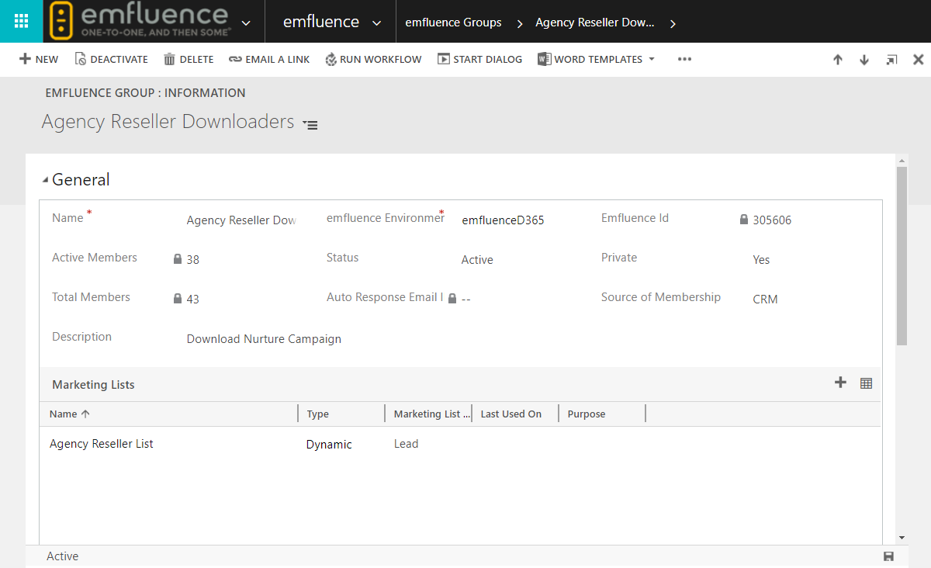Show more commands ellipsis
Image resolution: width=931 pixels, height=568 pixels.
point(684,59)
